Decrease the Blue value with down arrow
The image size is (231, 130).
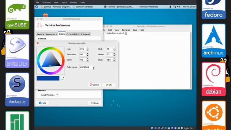point(114,61)
